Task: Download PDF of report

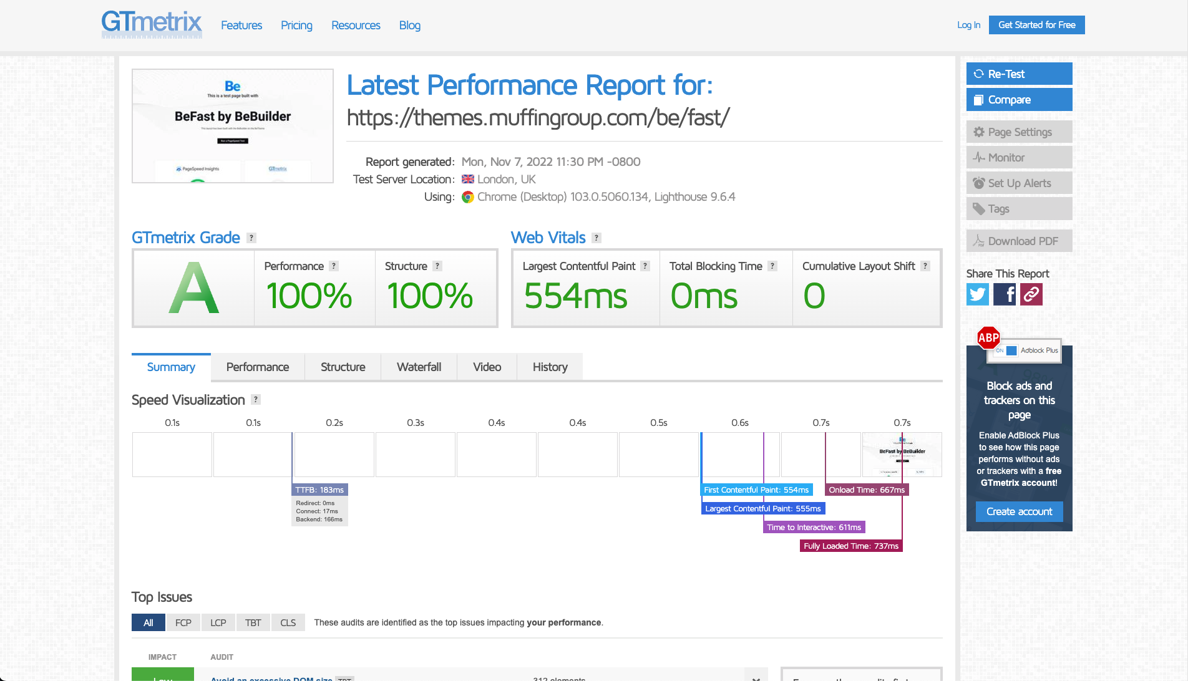Action: pos(1019,241)
